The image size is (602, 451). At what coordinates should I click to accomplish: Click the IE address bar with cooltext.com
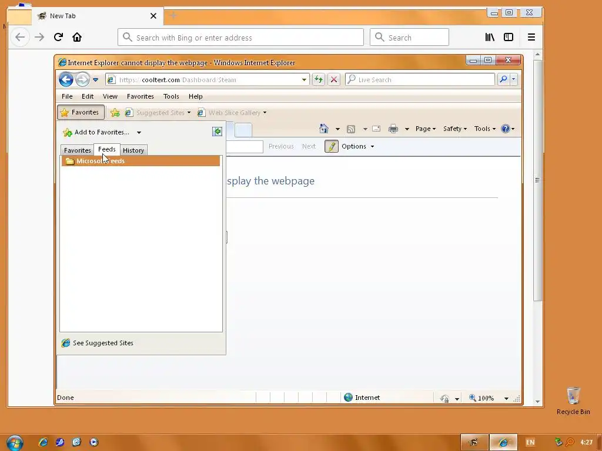pyautogui.click(x=207, y=80)
